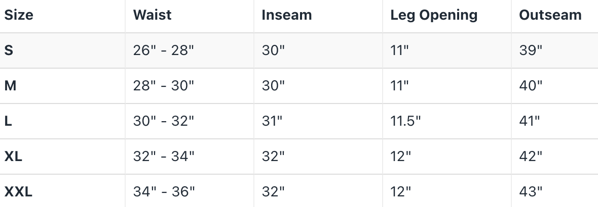Click the Outseam column header
Viewport: 598px width, 207px height.
(550, 15)
